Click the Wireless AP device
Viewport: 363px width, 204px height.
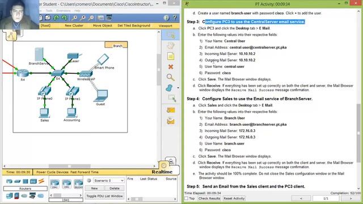(86, 74)
